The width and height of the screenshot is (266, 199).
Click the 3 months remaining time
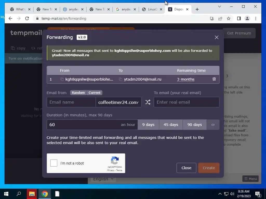coord(185,79)
